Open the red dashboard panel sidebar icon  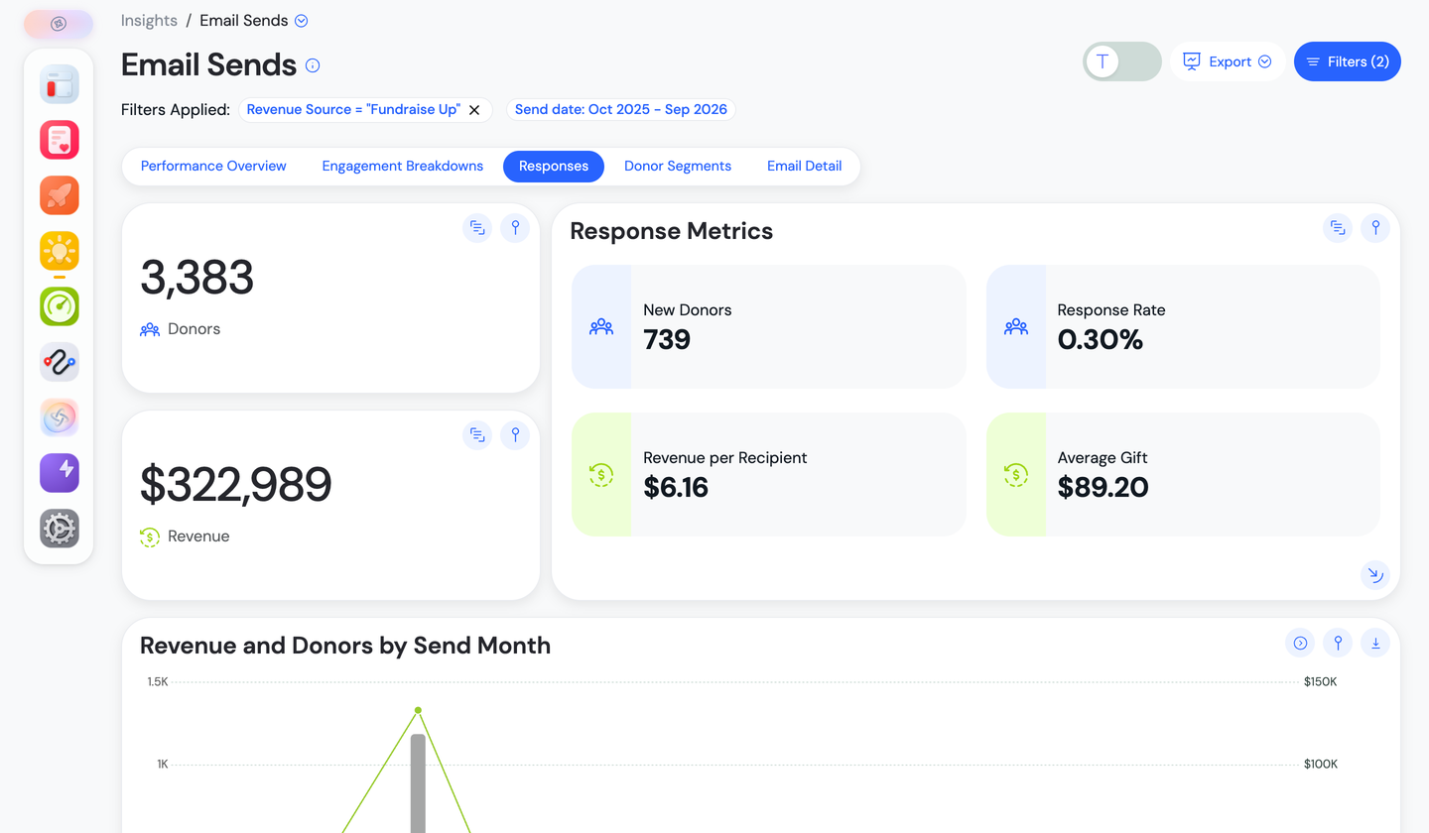point(60,84)
